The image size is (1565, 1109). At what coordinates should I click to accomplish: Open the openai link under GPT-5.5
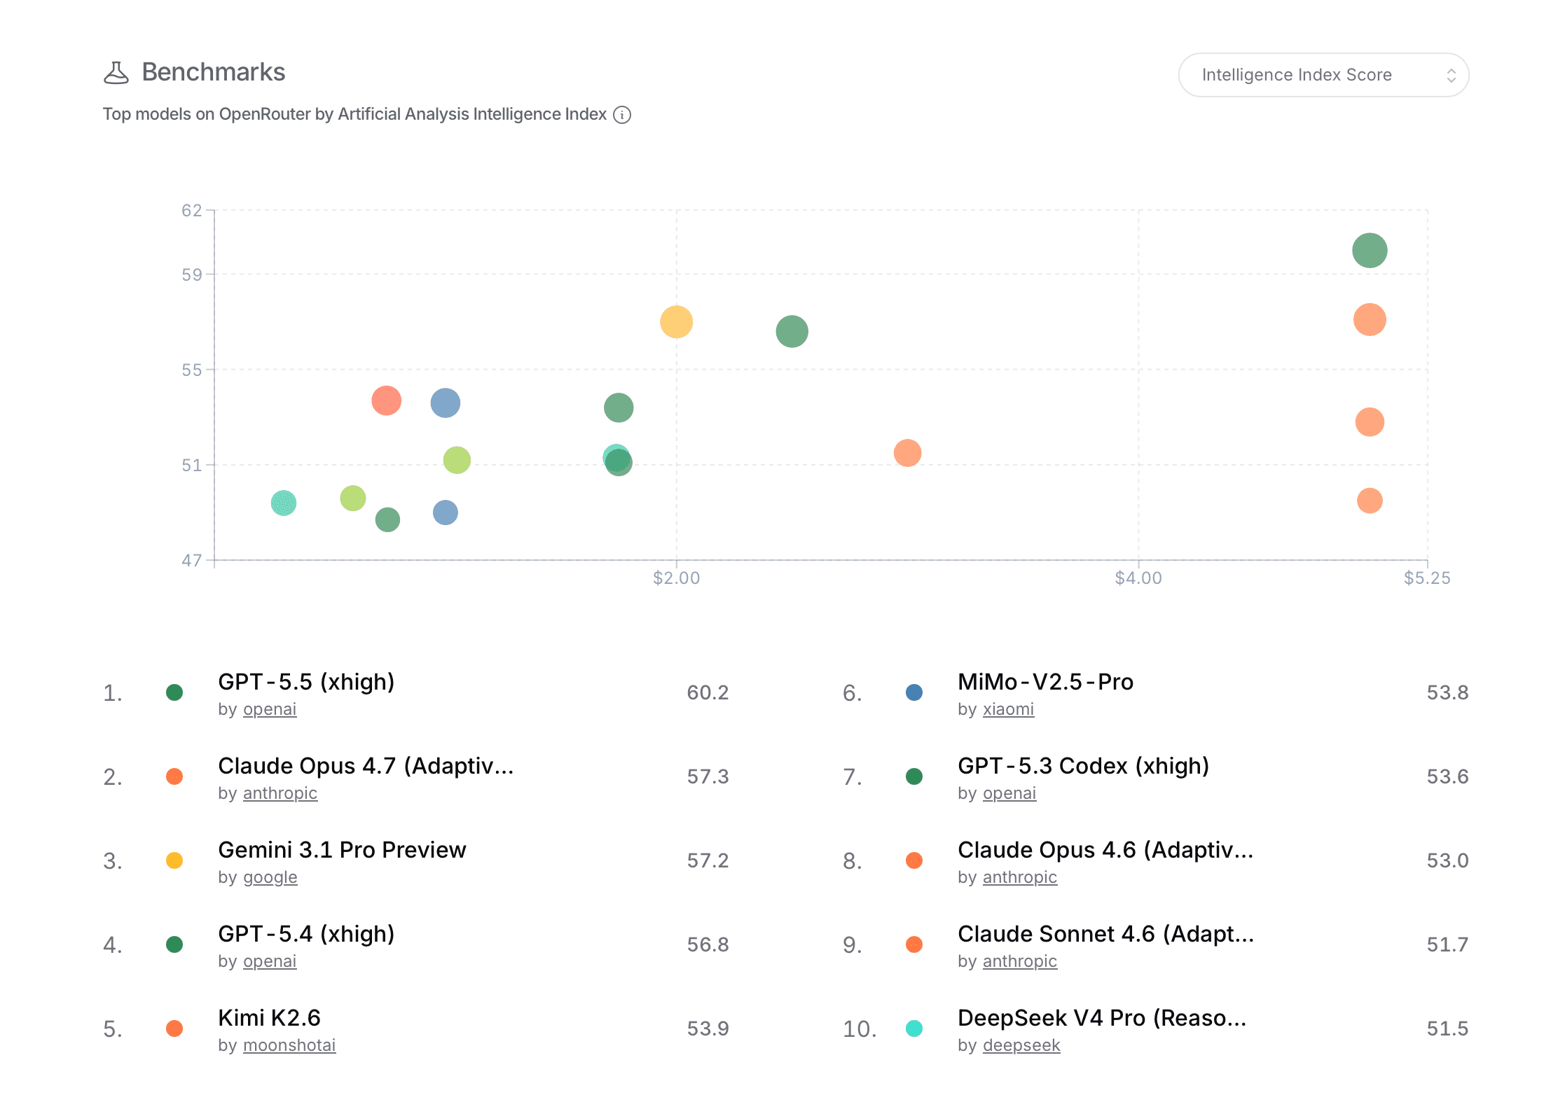(x=270, y=709)
